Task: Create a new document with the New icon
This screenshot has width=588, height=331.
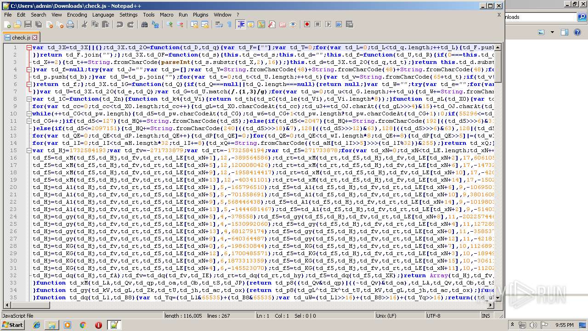Action: pyautogui.click(x=7, y=24)
